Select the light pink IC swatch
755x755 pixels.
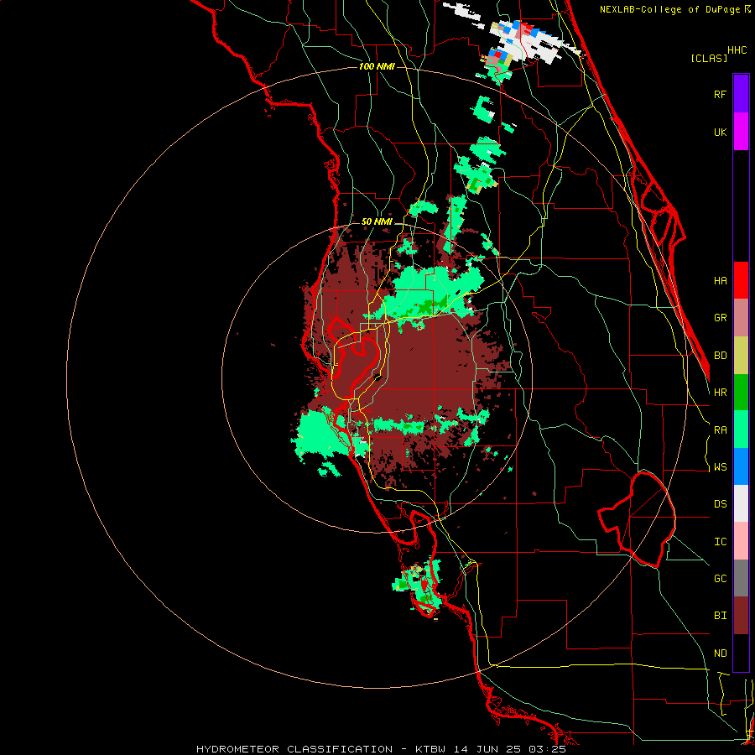(741, 541)
